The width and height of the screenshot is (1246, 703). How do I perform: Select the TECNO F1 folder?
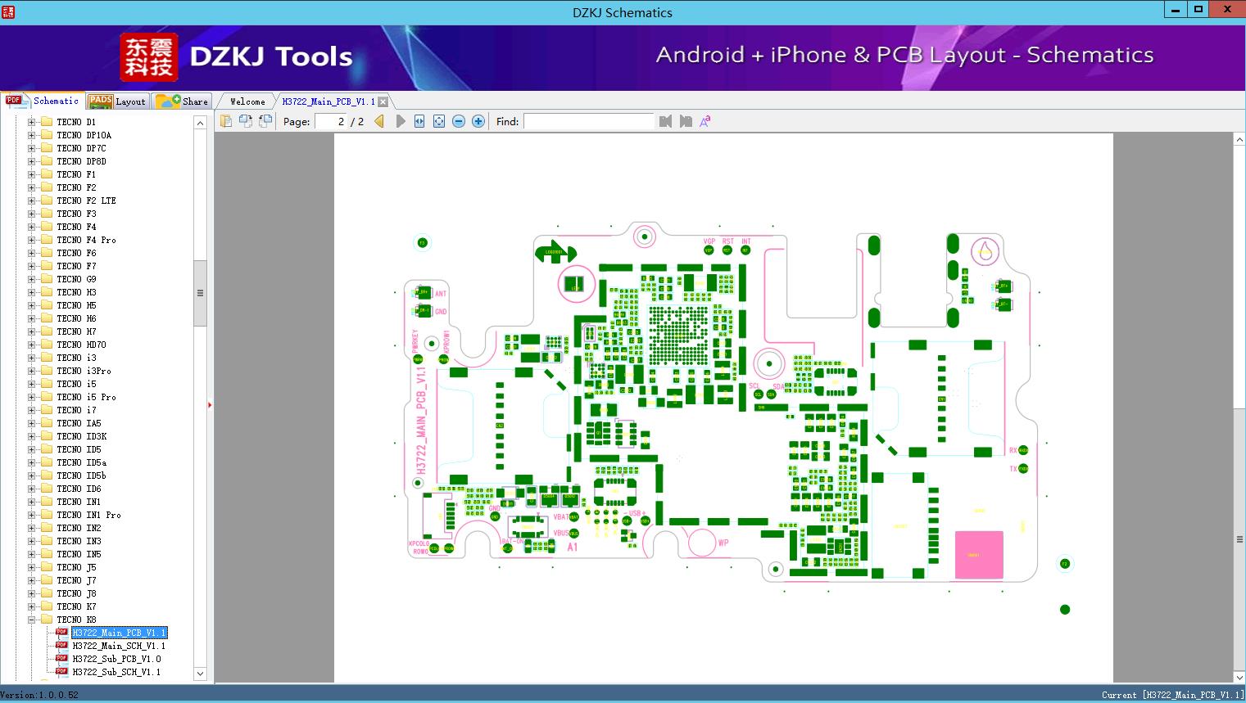(x=76, y=174)
